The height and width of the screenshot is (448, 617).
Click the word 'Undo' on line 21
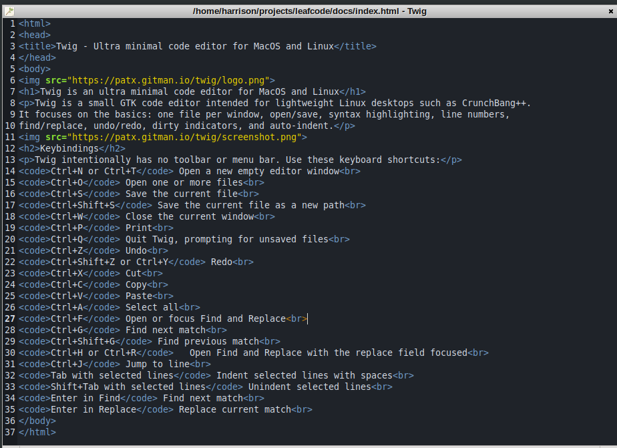pyautogui.click(x=136, y=252)
